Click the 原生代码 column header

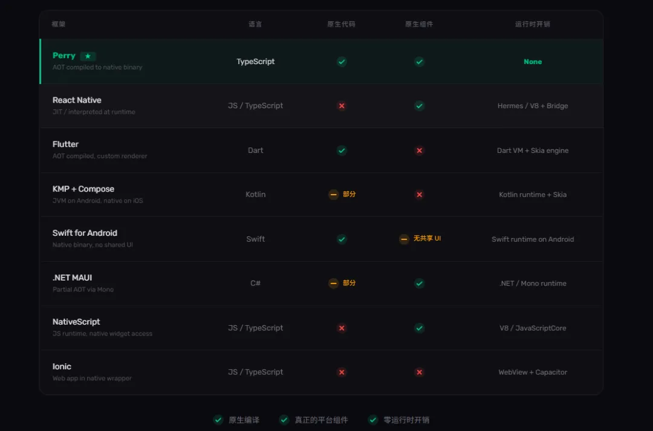[x=341, y=24]
